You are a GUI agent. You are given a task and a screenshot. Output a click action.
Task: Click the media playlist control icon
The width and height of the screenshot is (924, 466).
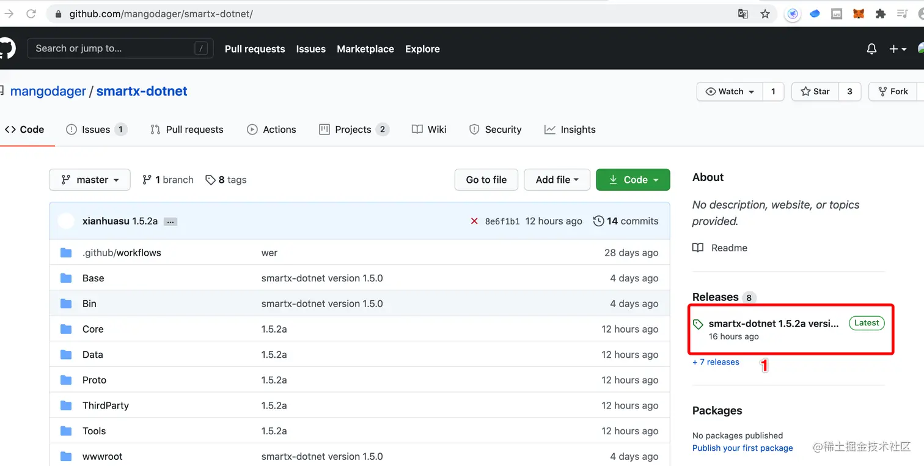(x=903, y=13)
